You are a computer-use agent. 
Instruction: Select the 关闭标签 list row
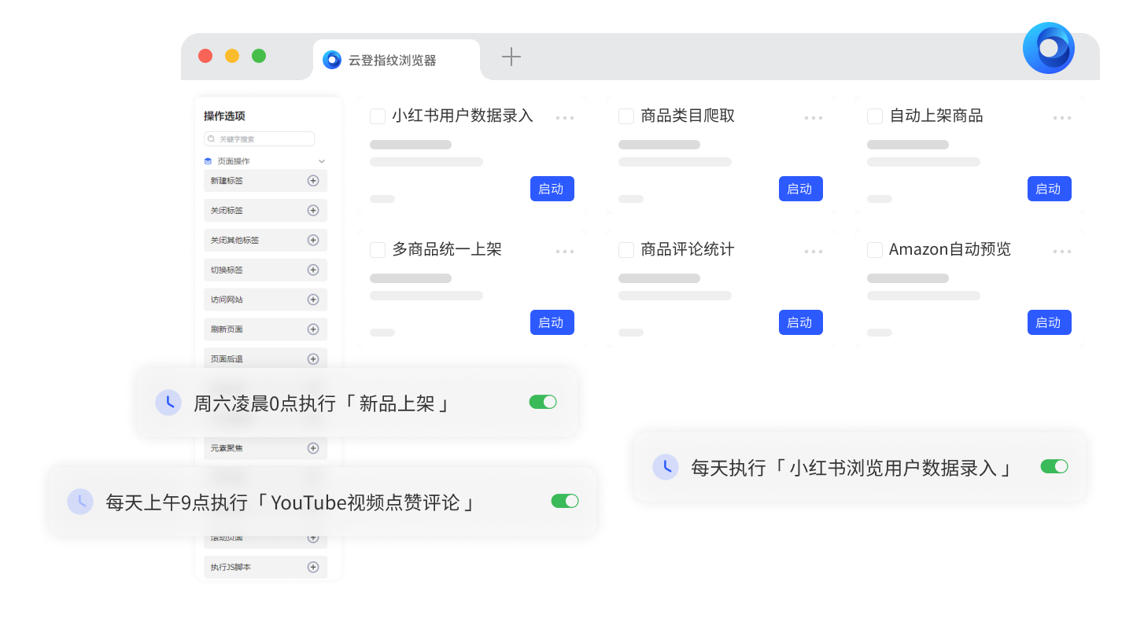pos(265,211)
